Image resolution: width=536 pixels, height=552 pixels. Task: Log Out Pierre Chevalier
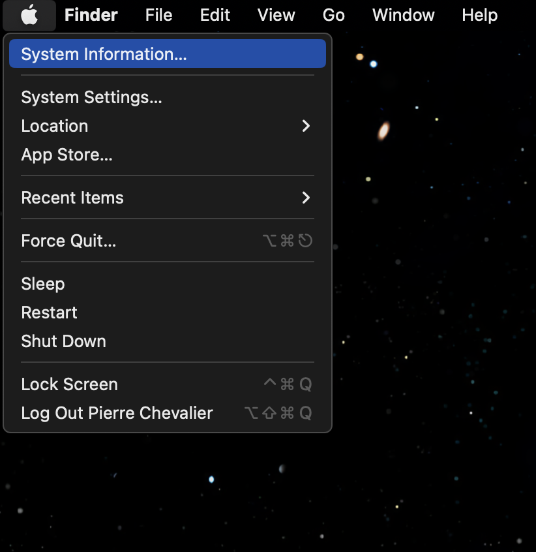pyautogui.click(x=168, y=413)
